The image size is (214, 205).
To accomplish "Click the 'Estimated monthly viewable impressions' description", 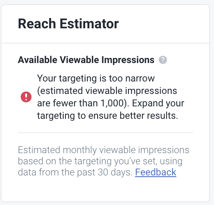I will pyautogui.click(x=104, y=150).
